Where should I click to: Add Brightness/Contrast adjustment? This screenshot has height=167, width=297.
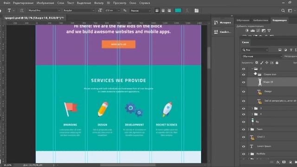(247, 31)
